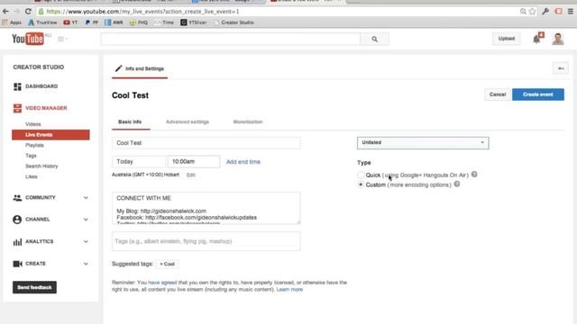
Task: Click the YouTube logo
Action: click(28, 39)
